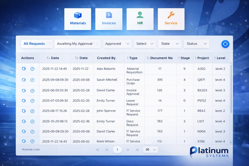Screen dimensions: 249x166
Task: Approve Emily Turner Leave Request
Action: pos(32,101)
